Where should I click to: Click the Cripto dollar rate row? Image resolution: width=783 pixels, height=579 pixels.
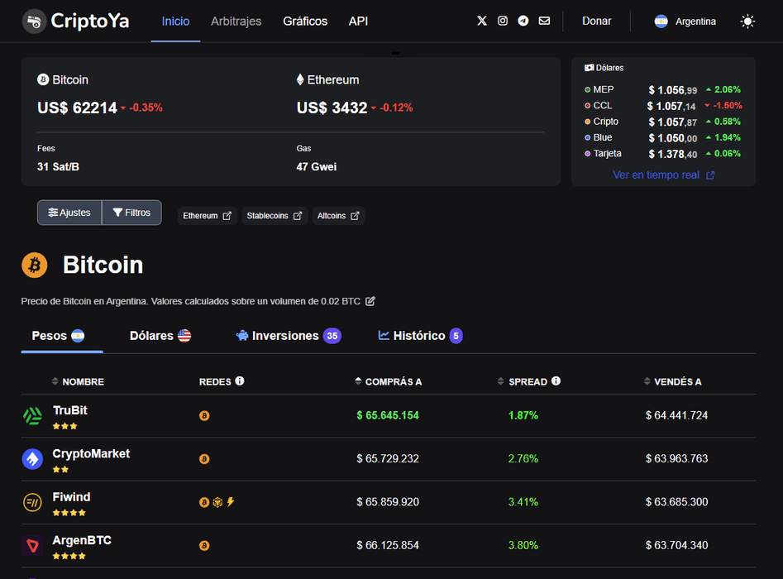(x=662, y=122)
